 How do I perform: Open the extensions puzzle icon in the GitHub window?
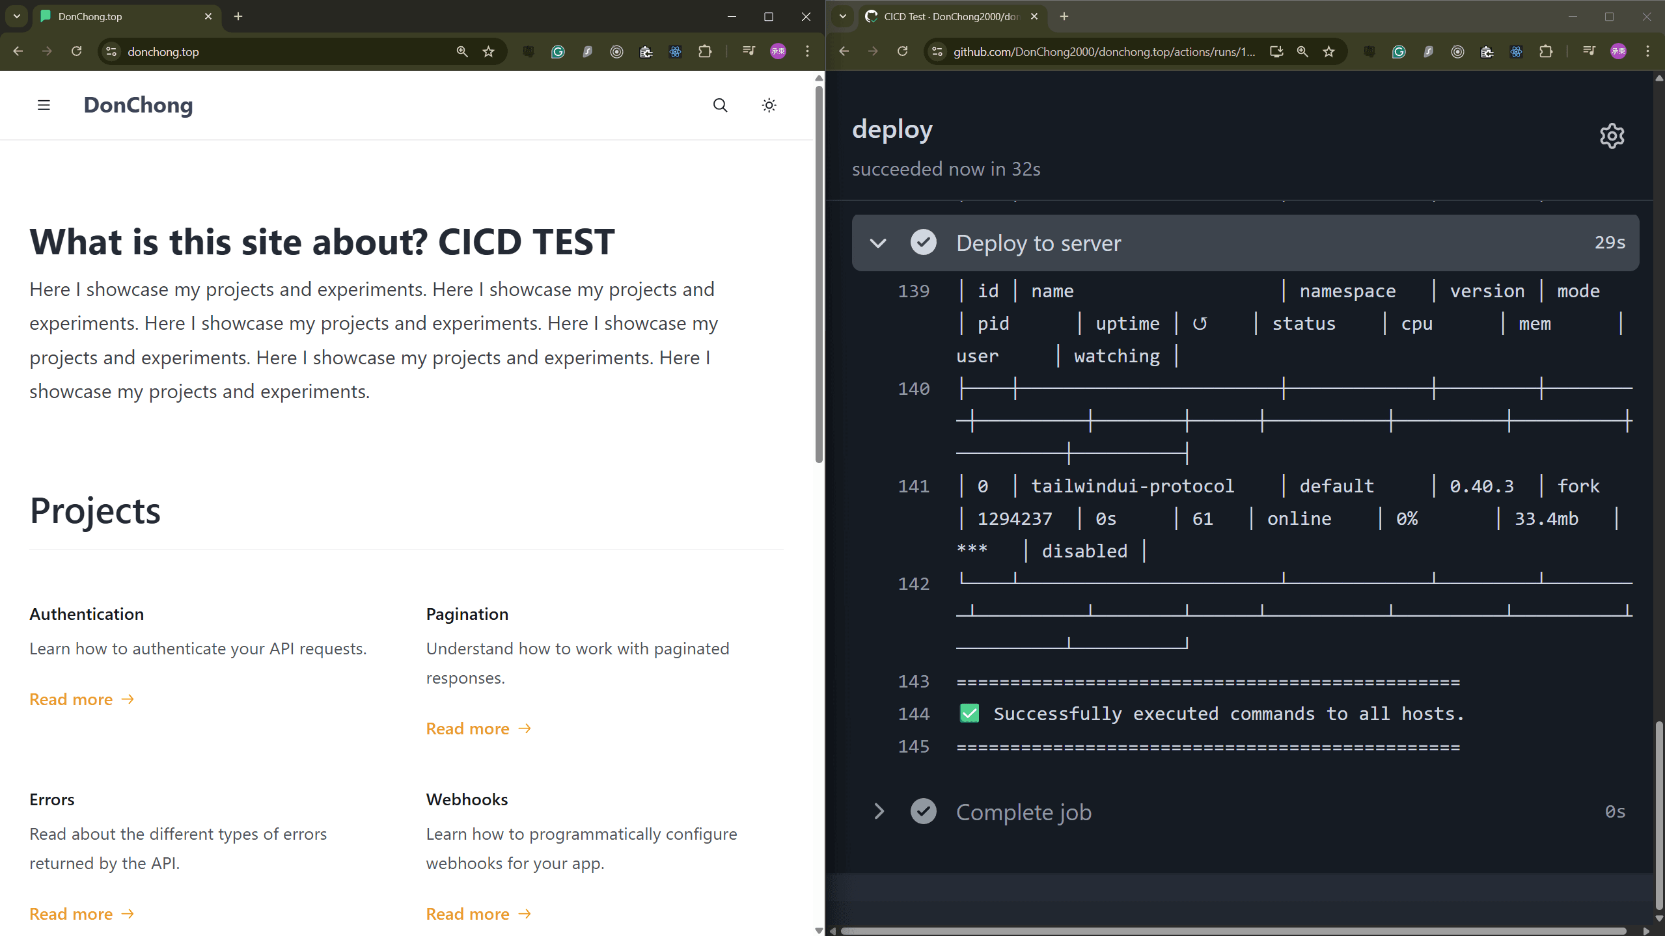pos(1546,51)
